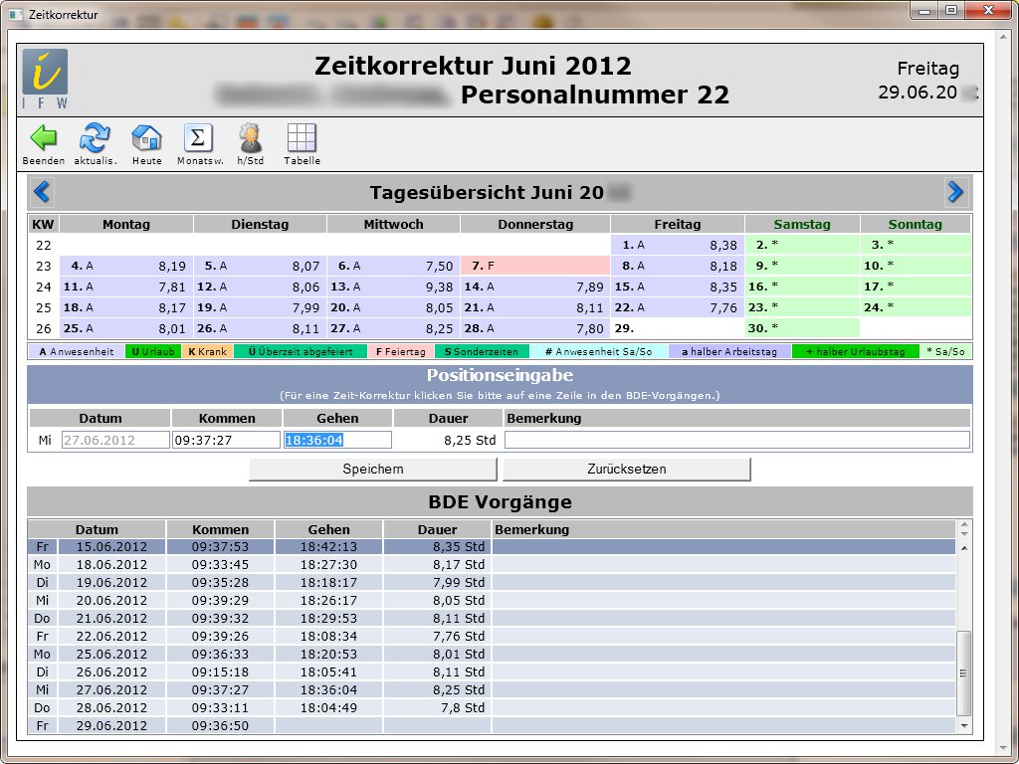Viewport: 1019px width, 764px height.
Task: Select the 29.06.2012 row in BDE Vorgänge
Action: point(259,726)
